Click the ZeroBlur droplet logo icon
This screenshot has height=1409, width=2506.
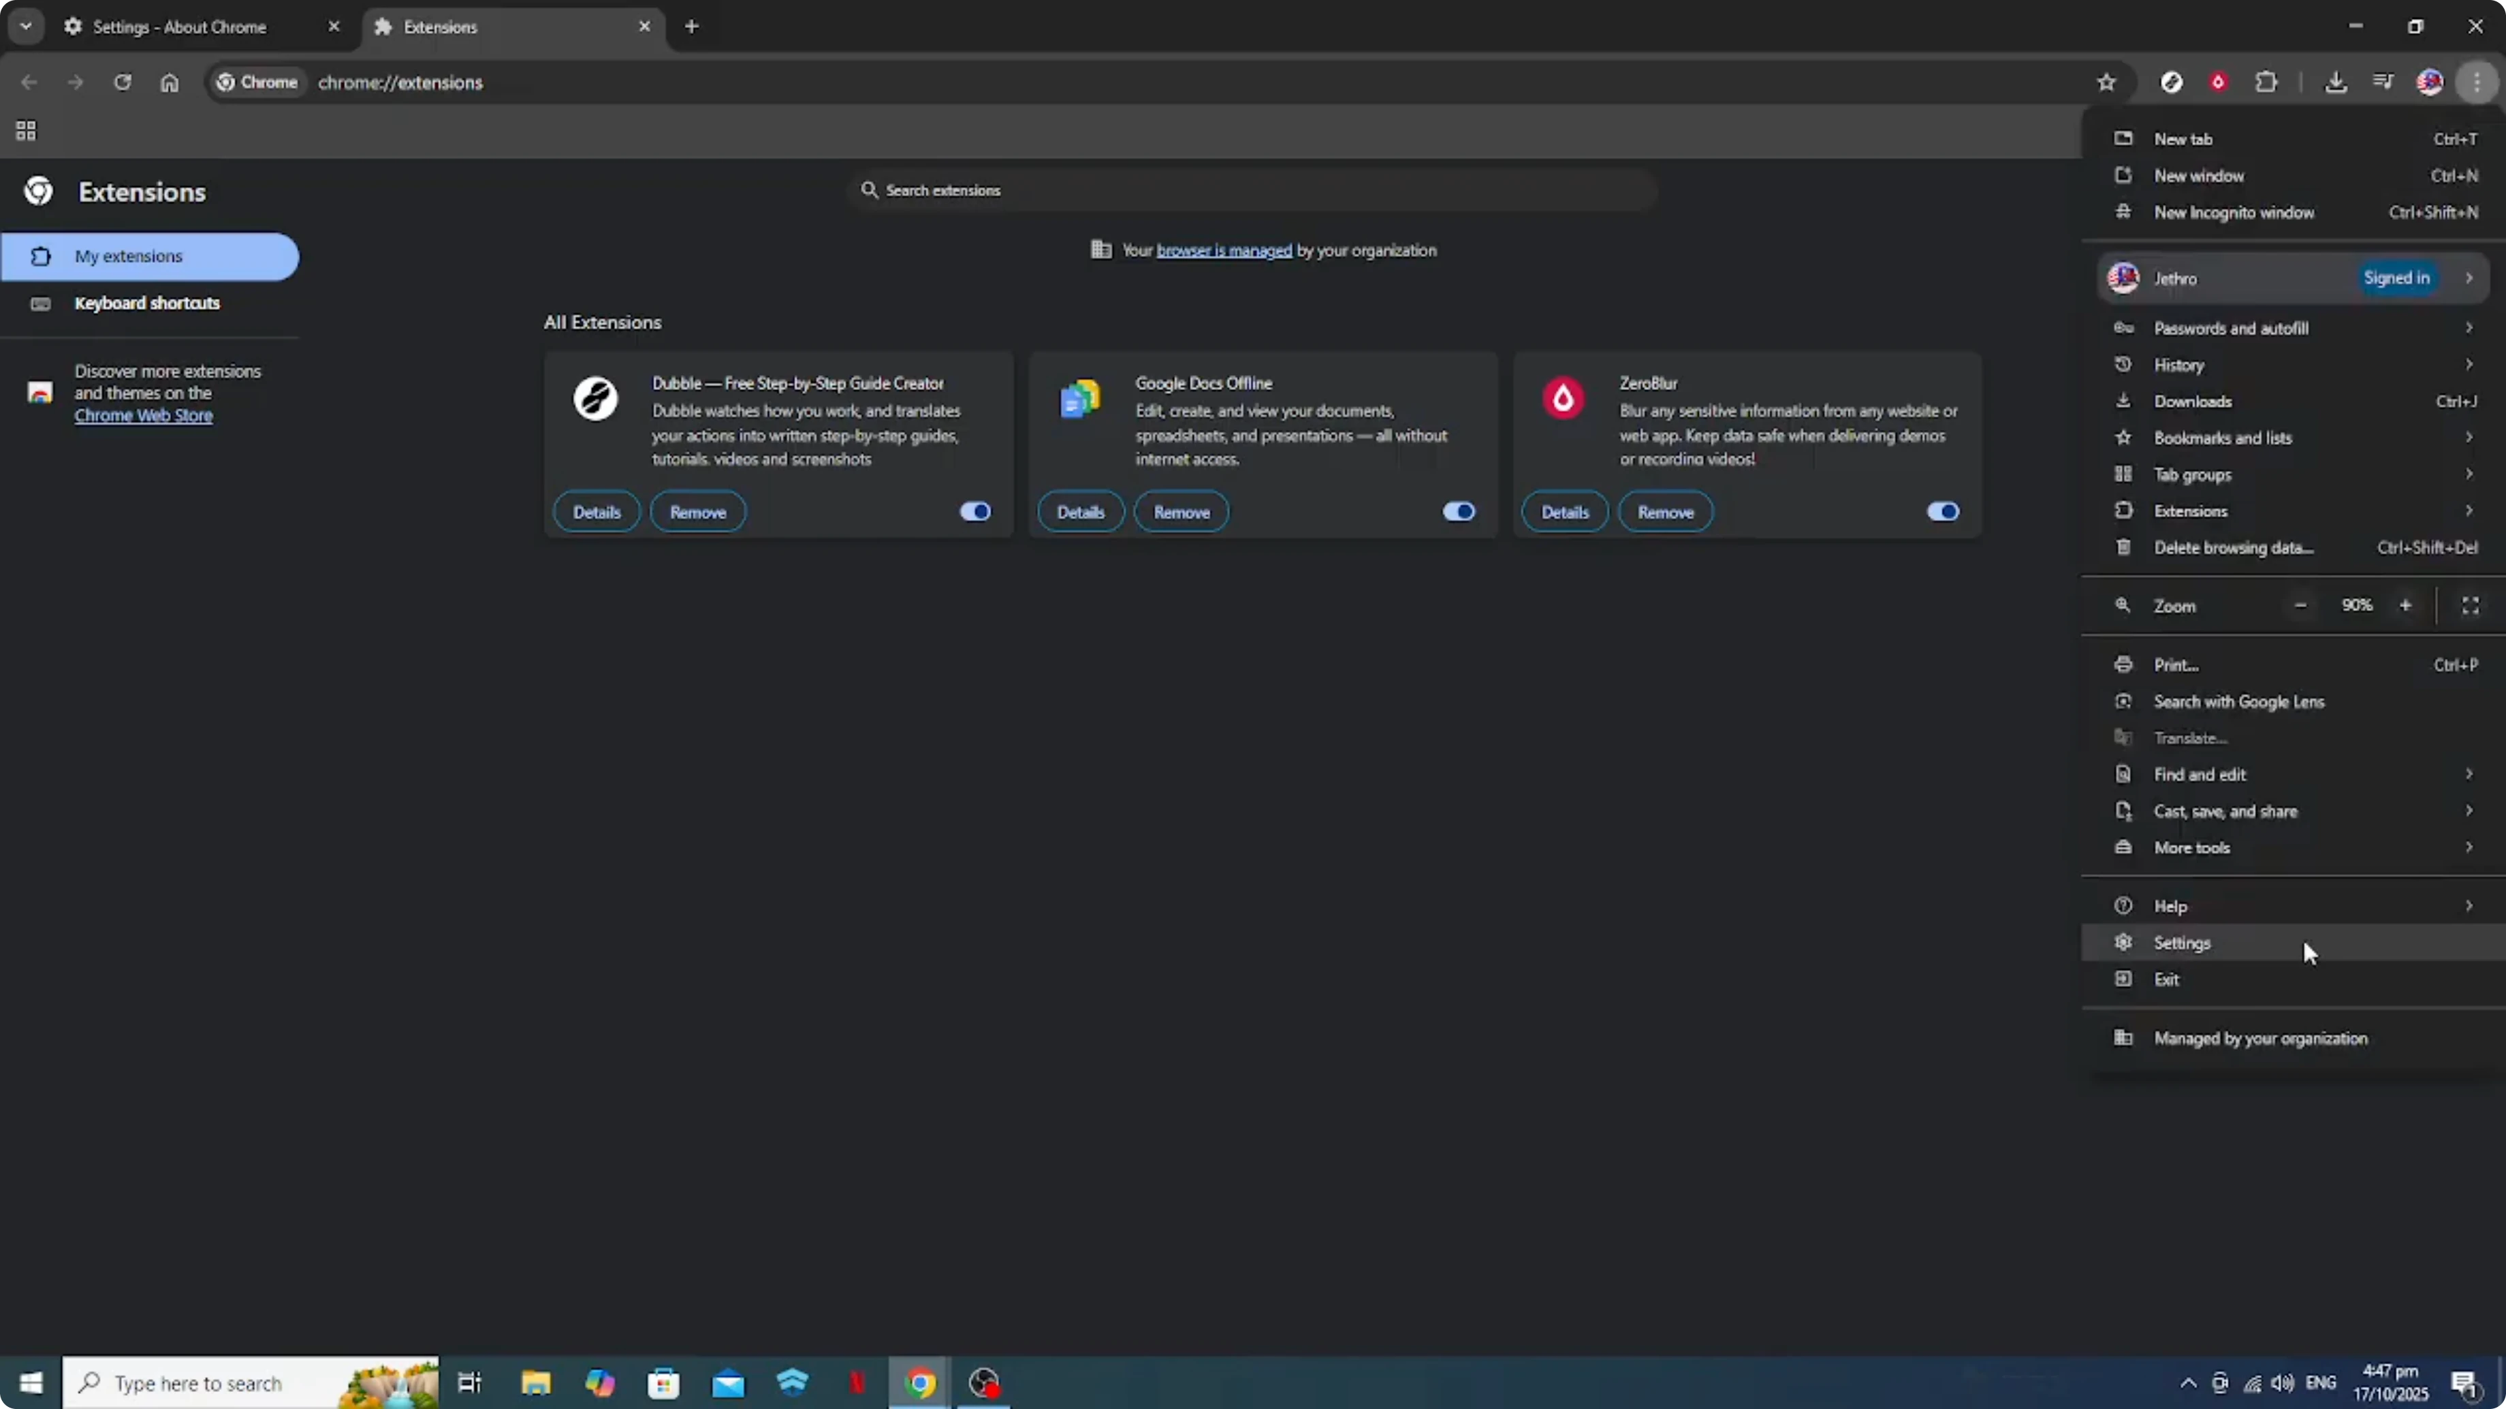tap(1564, 399)
